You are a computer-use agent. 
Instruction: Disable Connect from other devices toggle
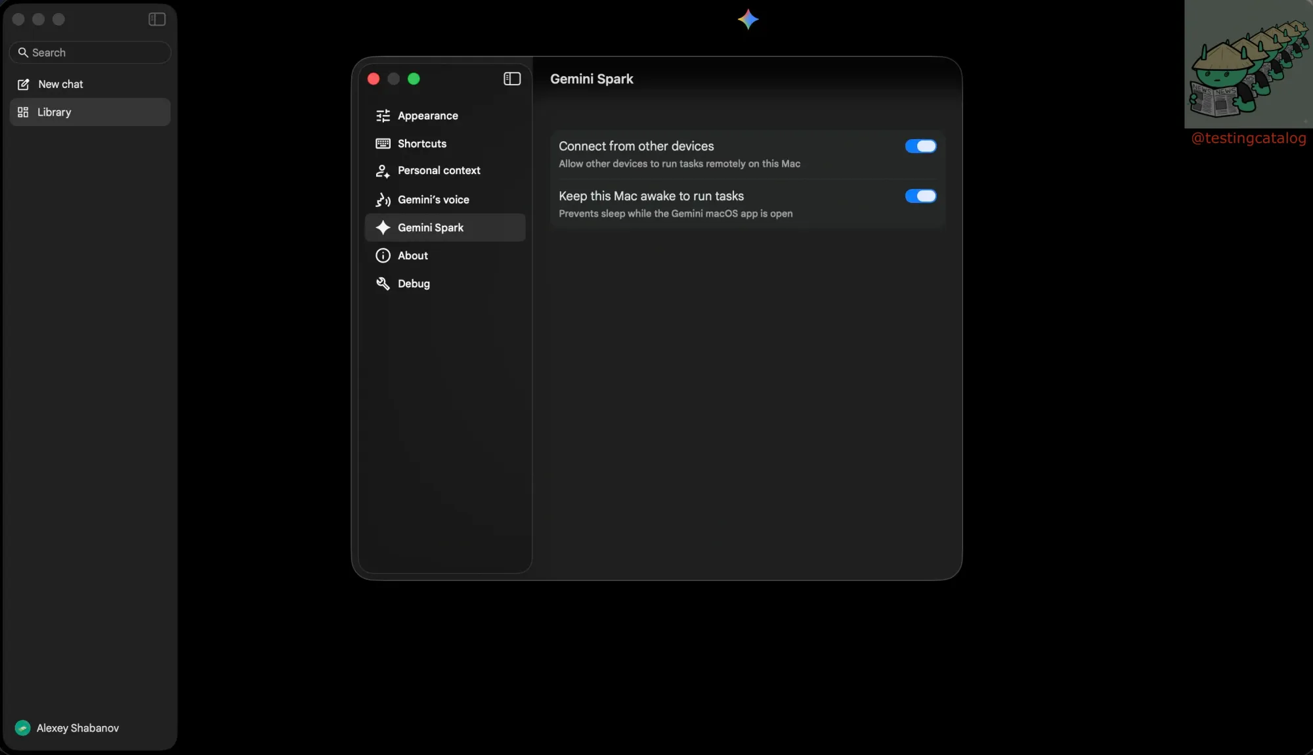920,146
